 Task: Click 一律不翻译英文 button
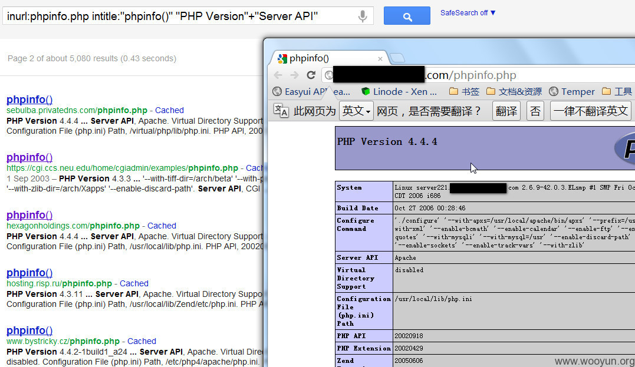[x=590, y=111]
